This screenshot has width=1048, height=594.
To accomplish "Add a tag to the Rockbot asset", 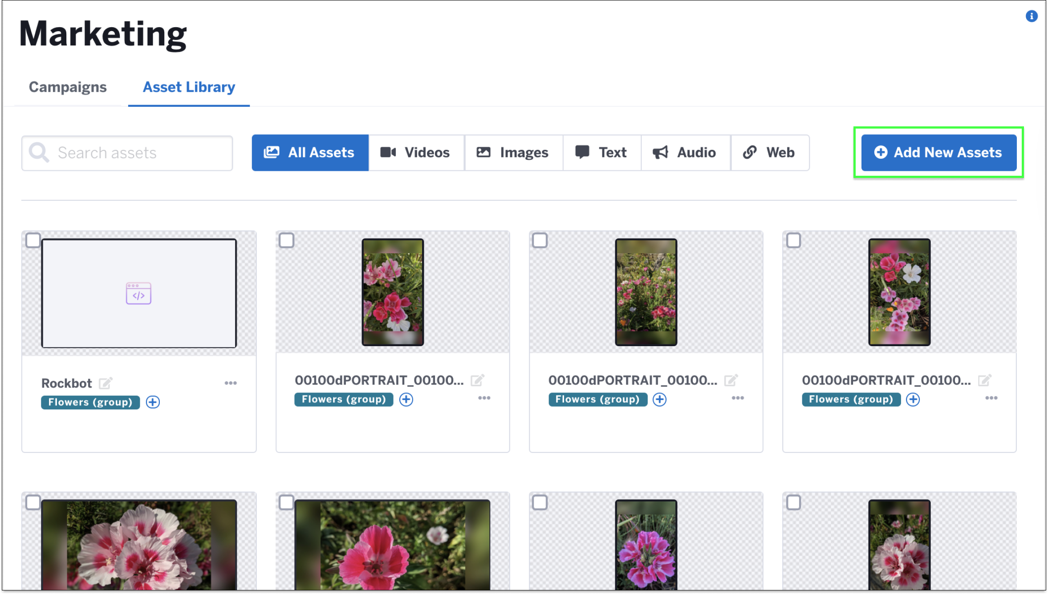I will pos(153,402).
